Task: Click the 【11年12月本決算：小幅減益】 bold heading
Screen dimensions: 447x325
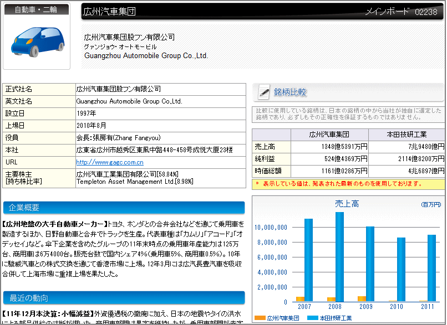Action: (48, 314)
